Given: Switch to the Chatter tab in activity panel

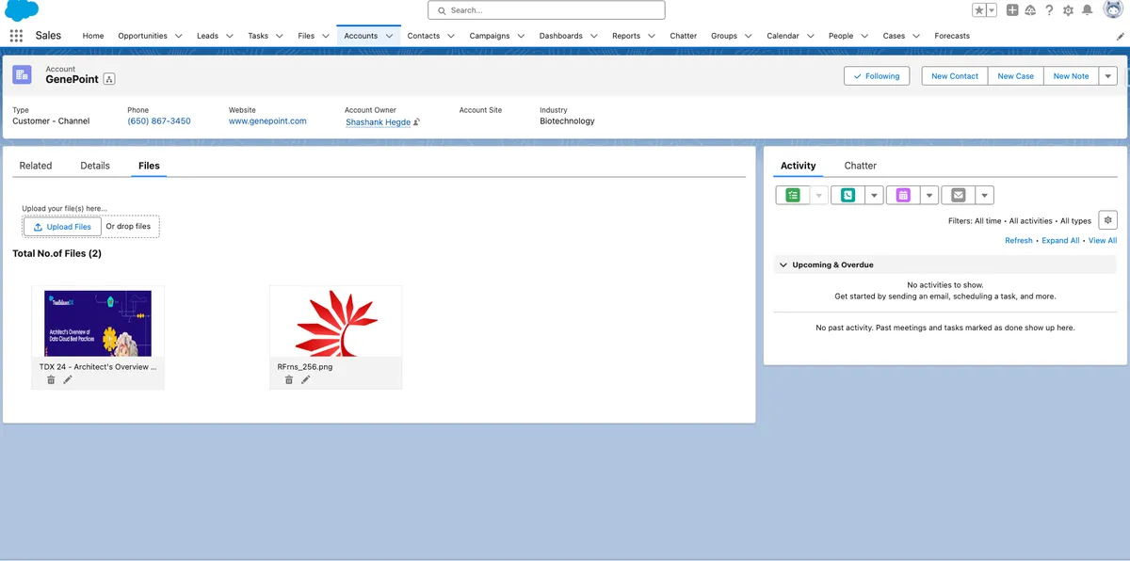Looking at the screenshot, I should click(861, 166).
